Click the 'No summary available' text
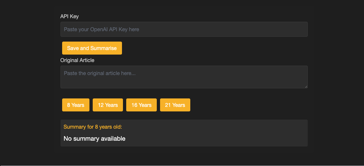Image resolution: width=364 pixels, height=166 pixels. click(x=94, y=139)
